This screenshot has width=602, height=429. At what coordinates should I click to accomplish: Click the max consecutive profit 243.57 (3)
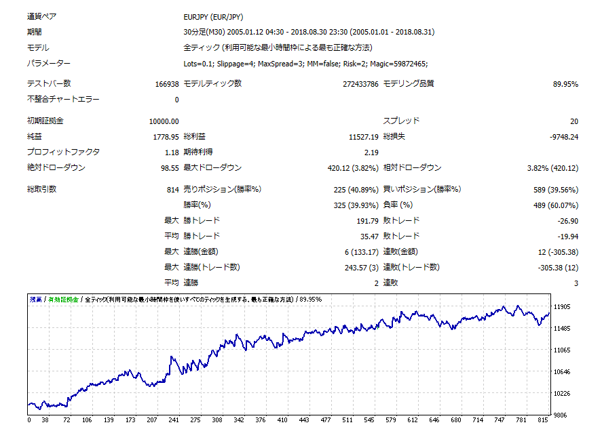pos(361,268)
